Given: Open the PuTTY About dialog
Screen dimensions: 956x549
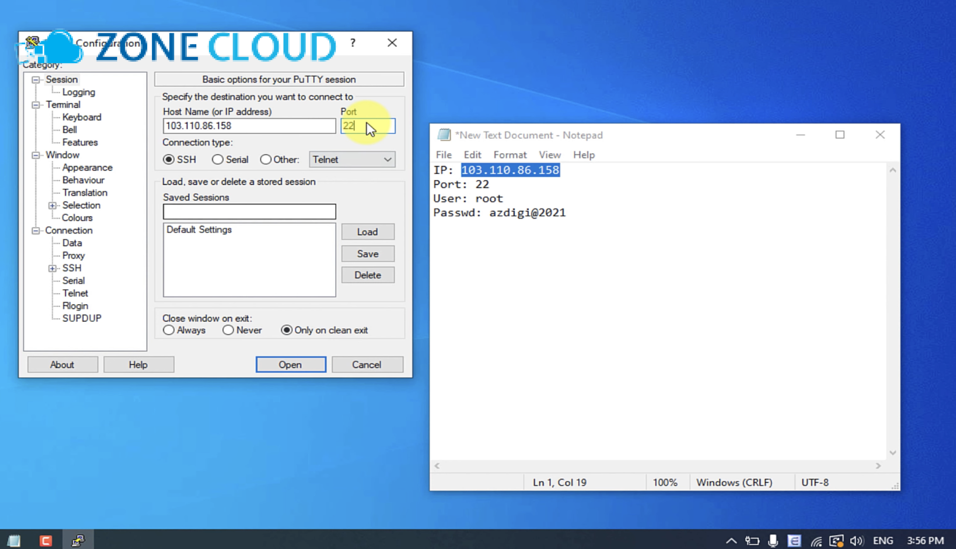Looking at the screenshot, I should [62, 364].
